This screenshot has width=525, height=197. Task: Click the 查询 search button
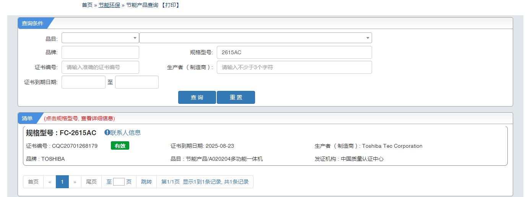pos(197,97)
